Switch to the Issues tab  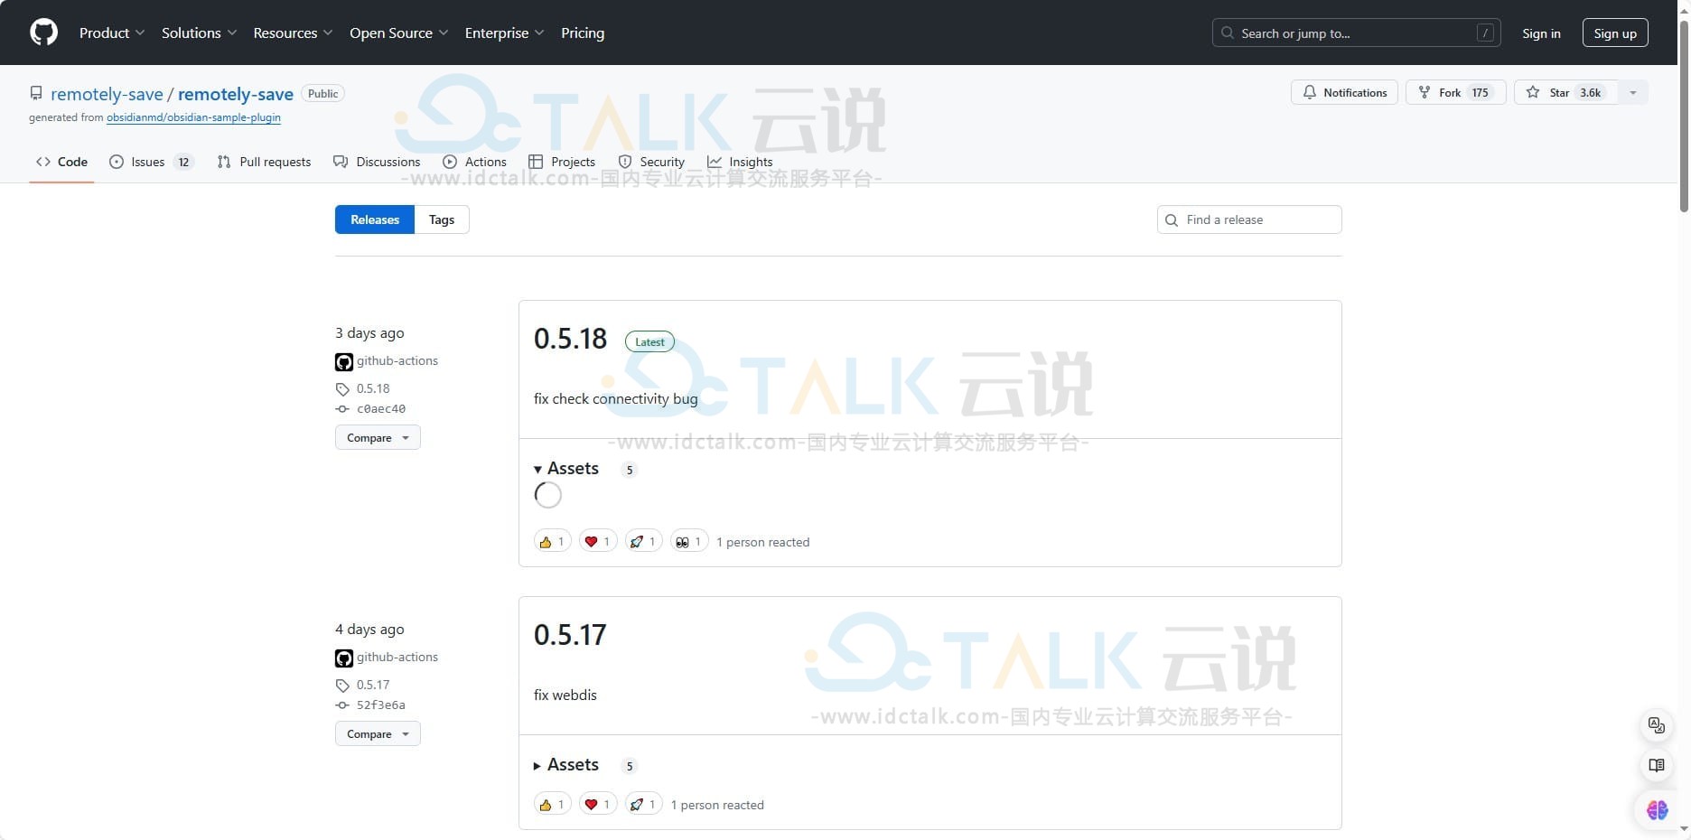(x=151, y=162)
